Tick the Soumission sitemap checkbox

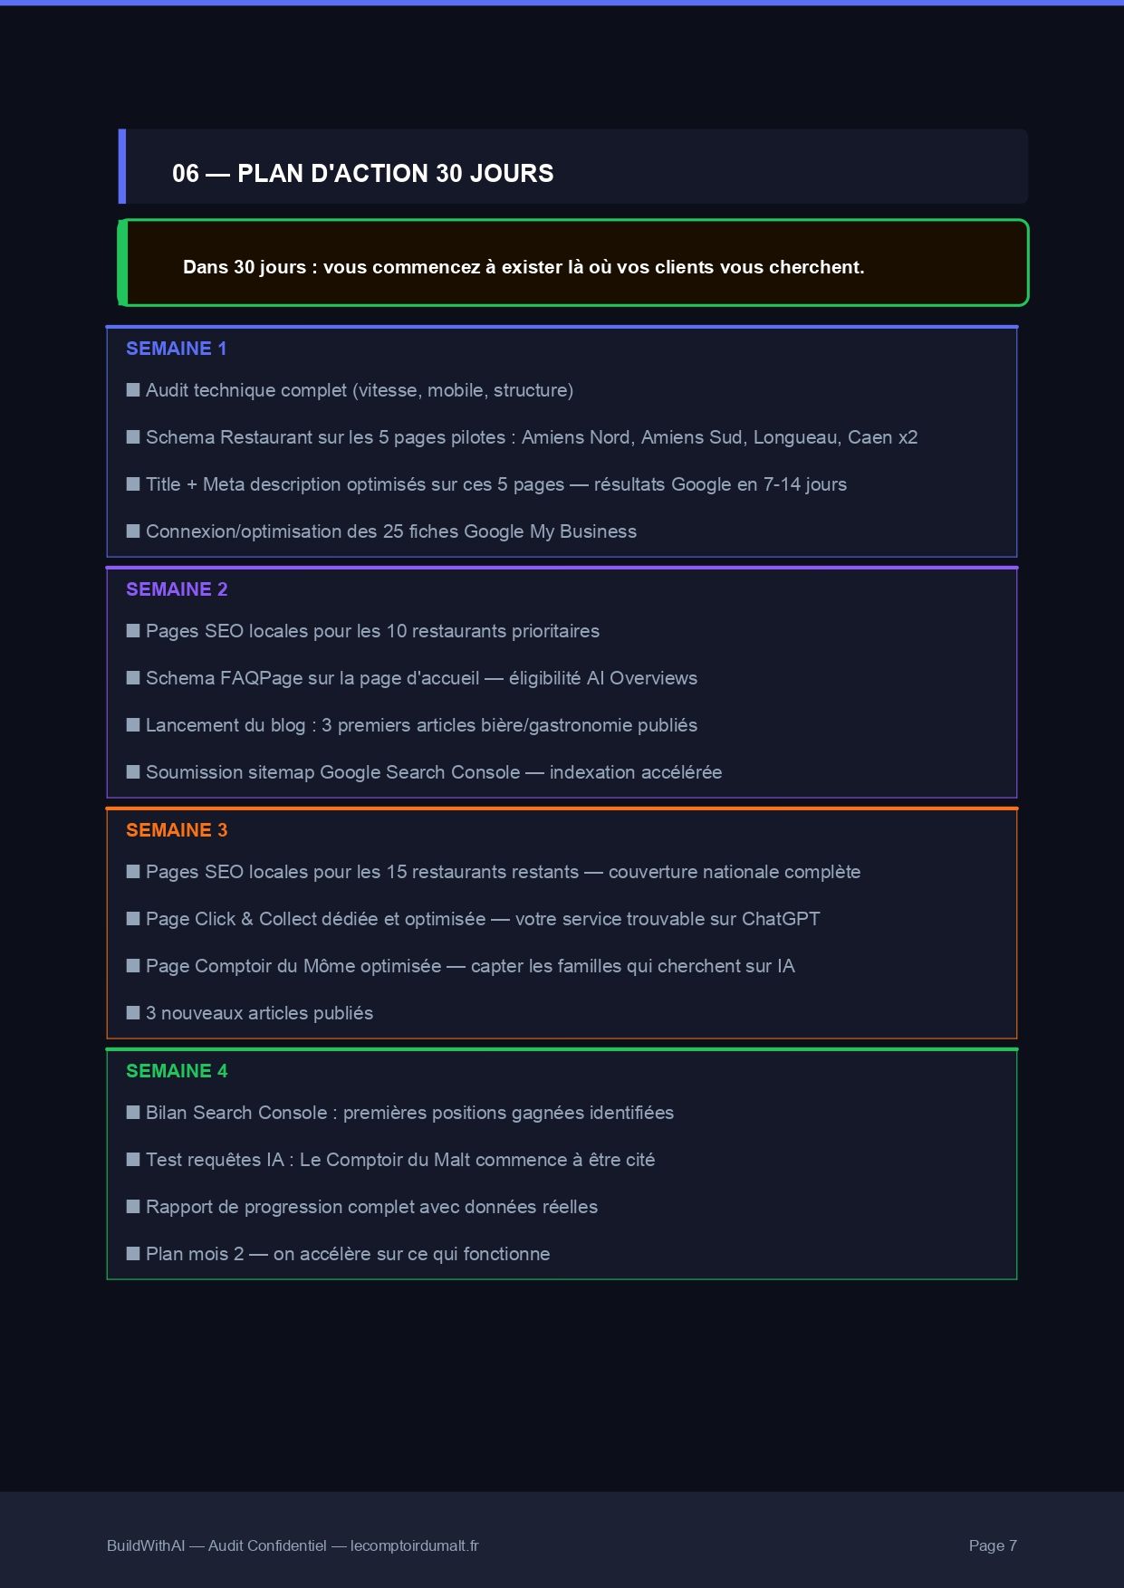tap(133, 772)
